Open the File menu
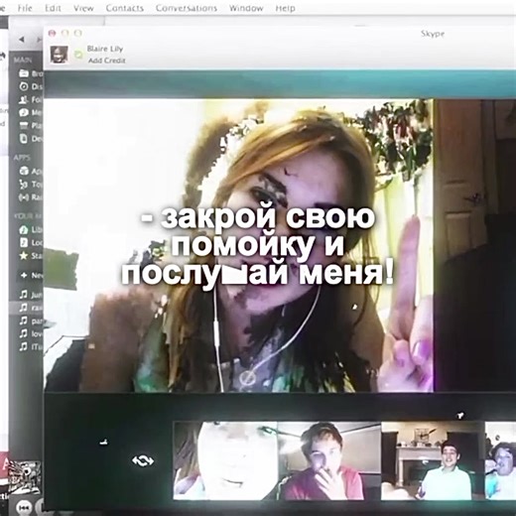This screenshot has height=516, width=516. [25, 8]
